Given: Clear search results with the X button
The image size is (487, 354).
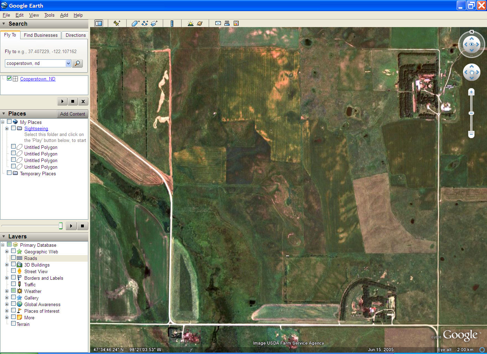Looking at the screenshot, I should [x=83, y=101].
